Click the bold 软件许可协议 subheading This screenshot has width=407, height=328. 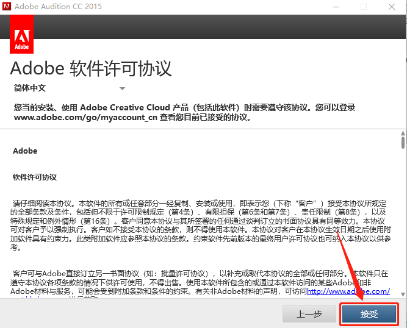(35, 177)
